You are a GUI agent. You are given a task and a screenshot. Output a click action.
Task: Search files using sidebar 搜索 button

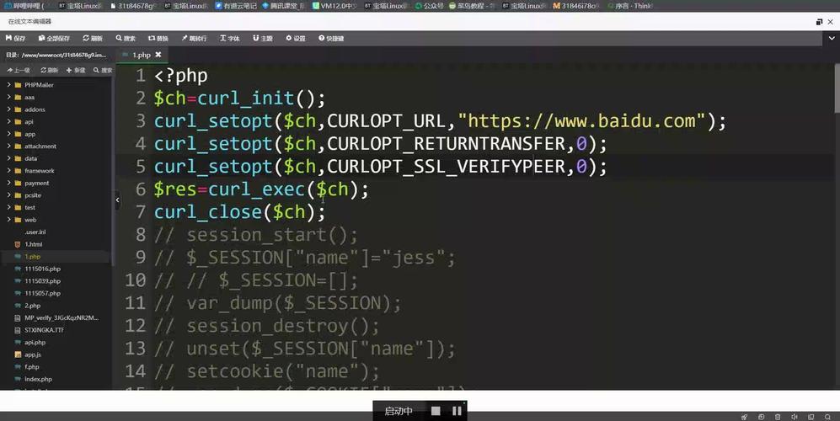(102, 70)
